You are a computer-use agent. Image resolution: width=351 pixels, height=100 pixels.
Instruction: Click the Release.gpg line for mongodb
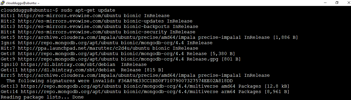(121, 59)
